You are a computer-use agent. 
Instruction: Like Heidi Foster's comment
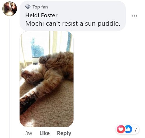pos(44,133)
